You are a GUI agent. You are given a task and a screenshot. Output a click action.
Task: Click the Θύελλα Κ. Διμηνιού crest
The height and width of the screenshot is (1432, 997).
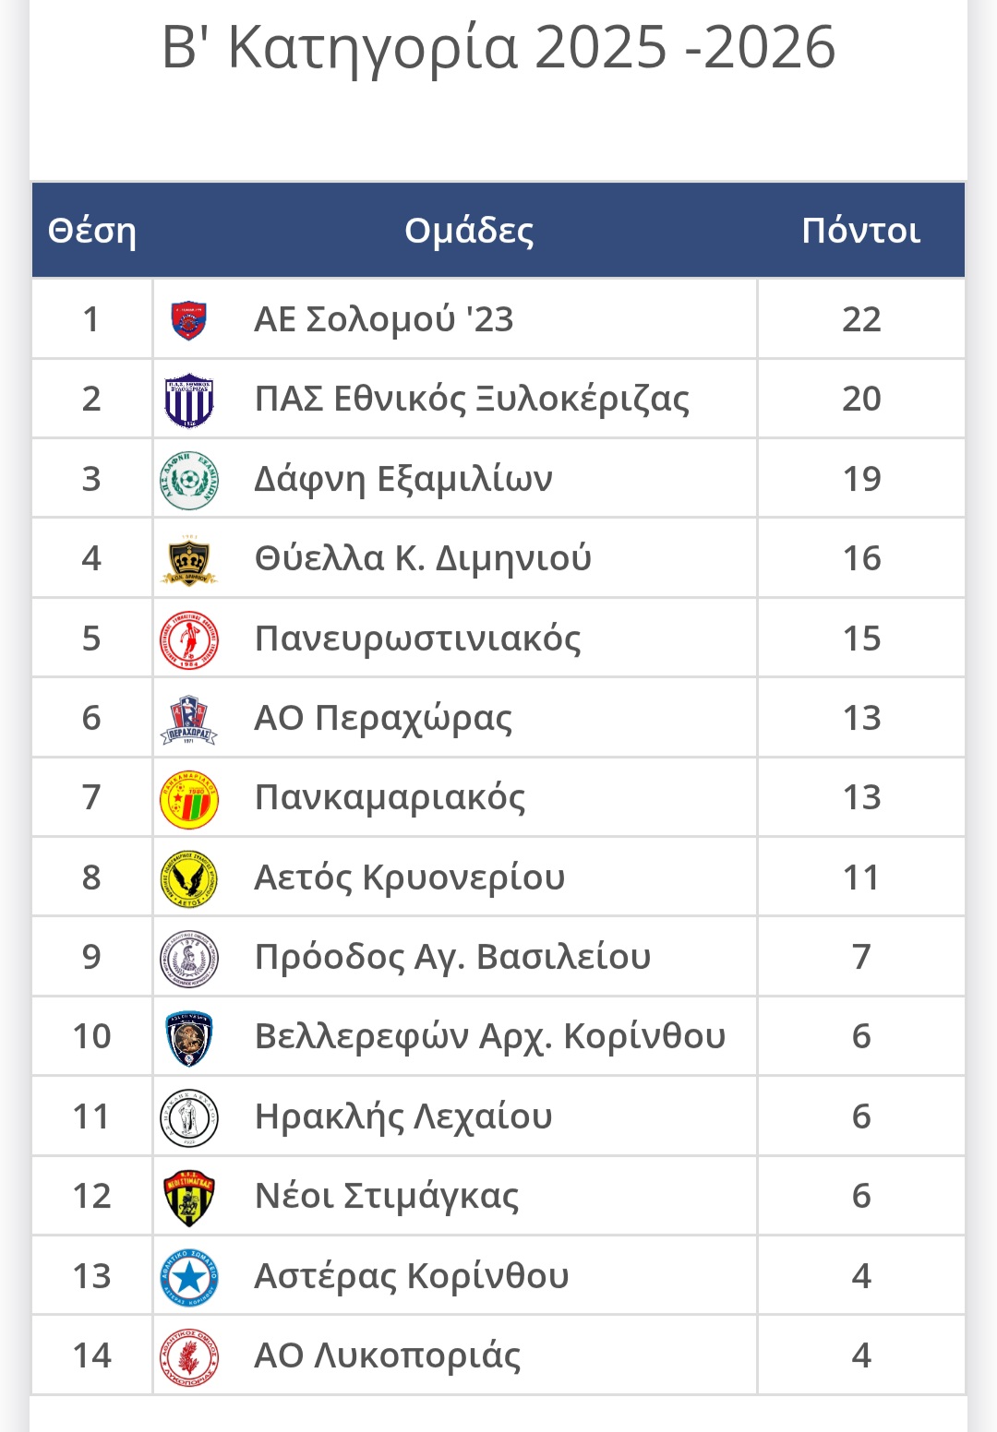click(188, 560)
